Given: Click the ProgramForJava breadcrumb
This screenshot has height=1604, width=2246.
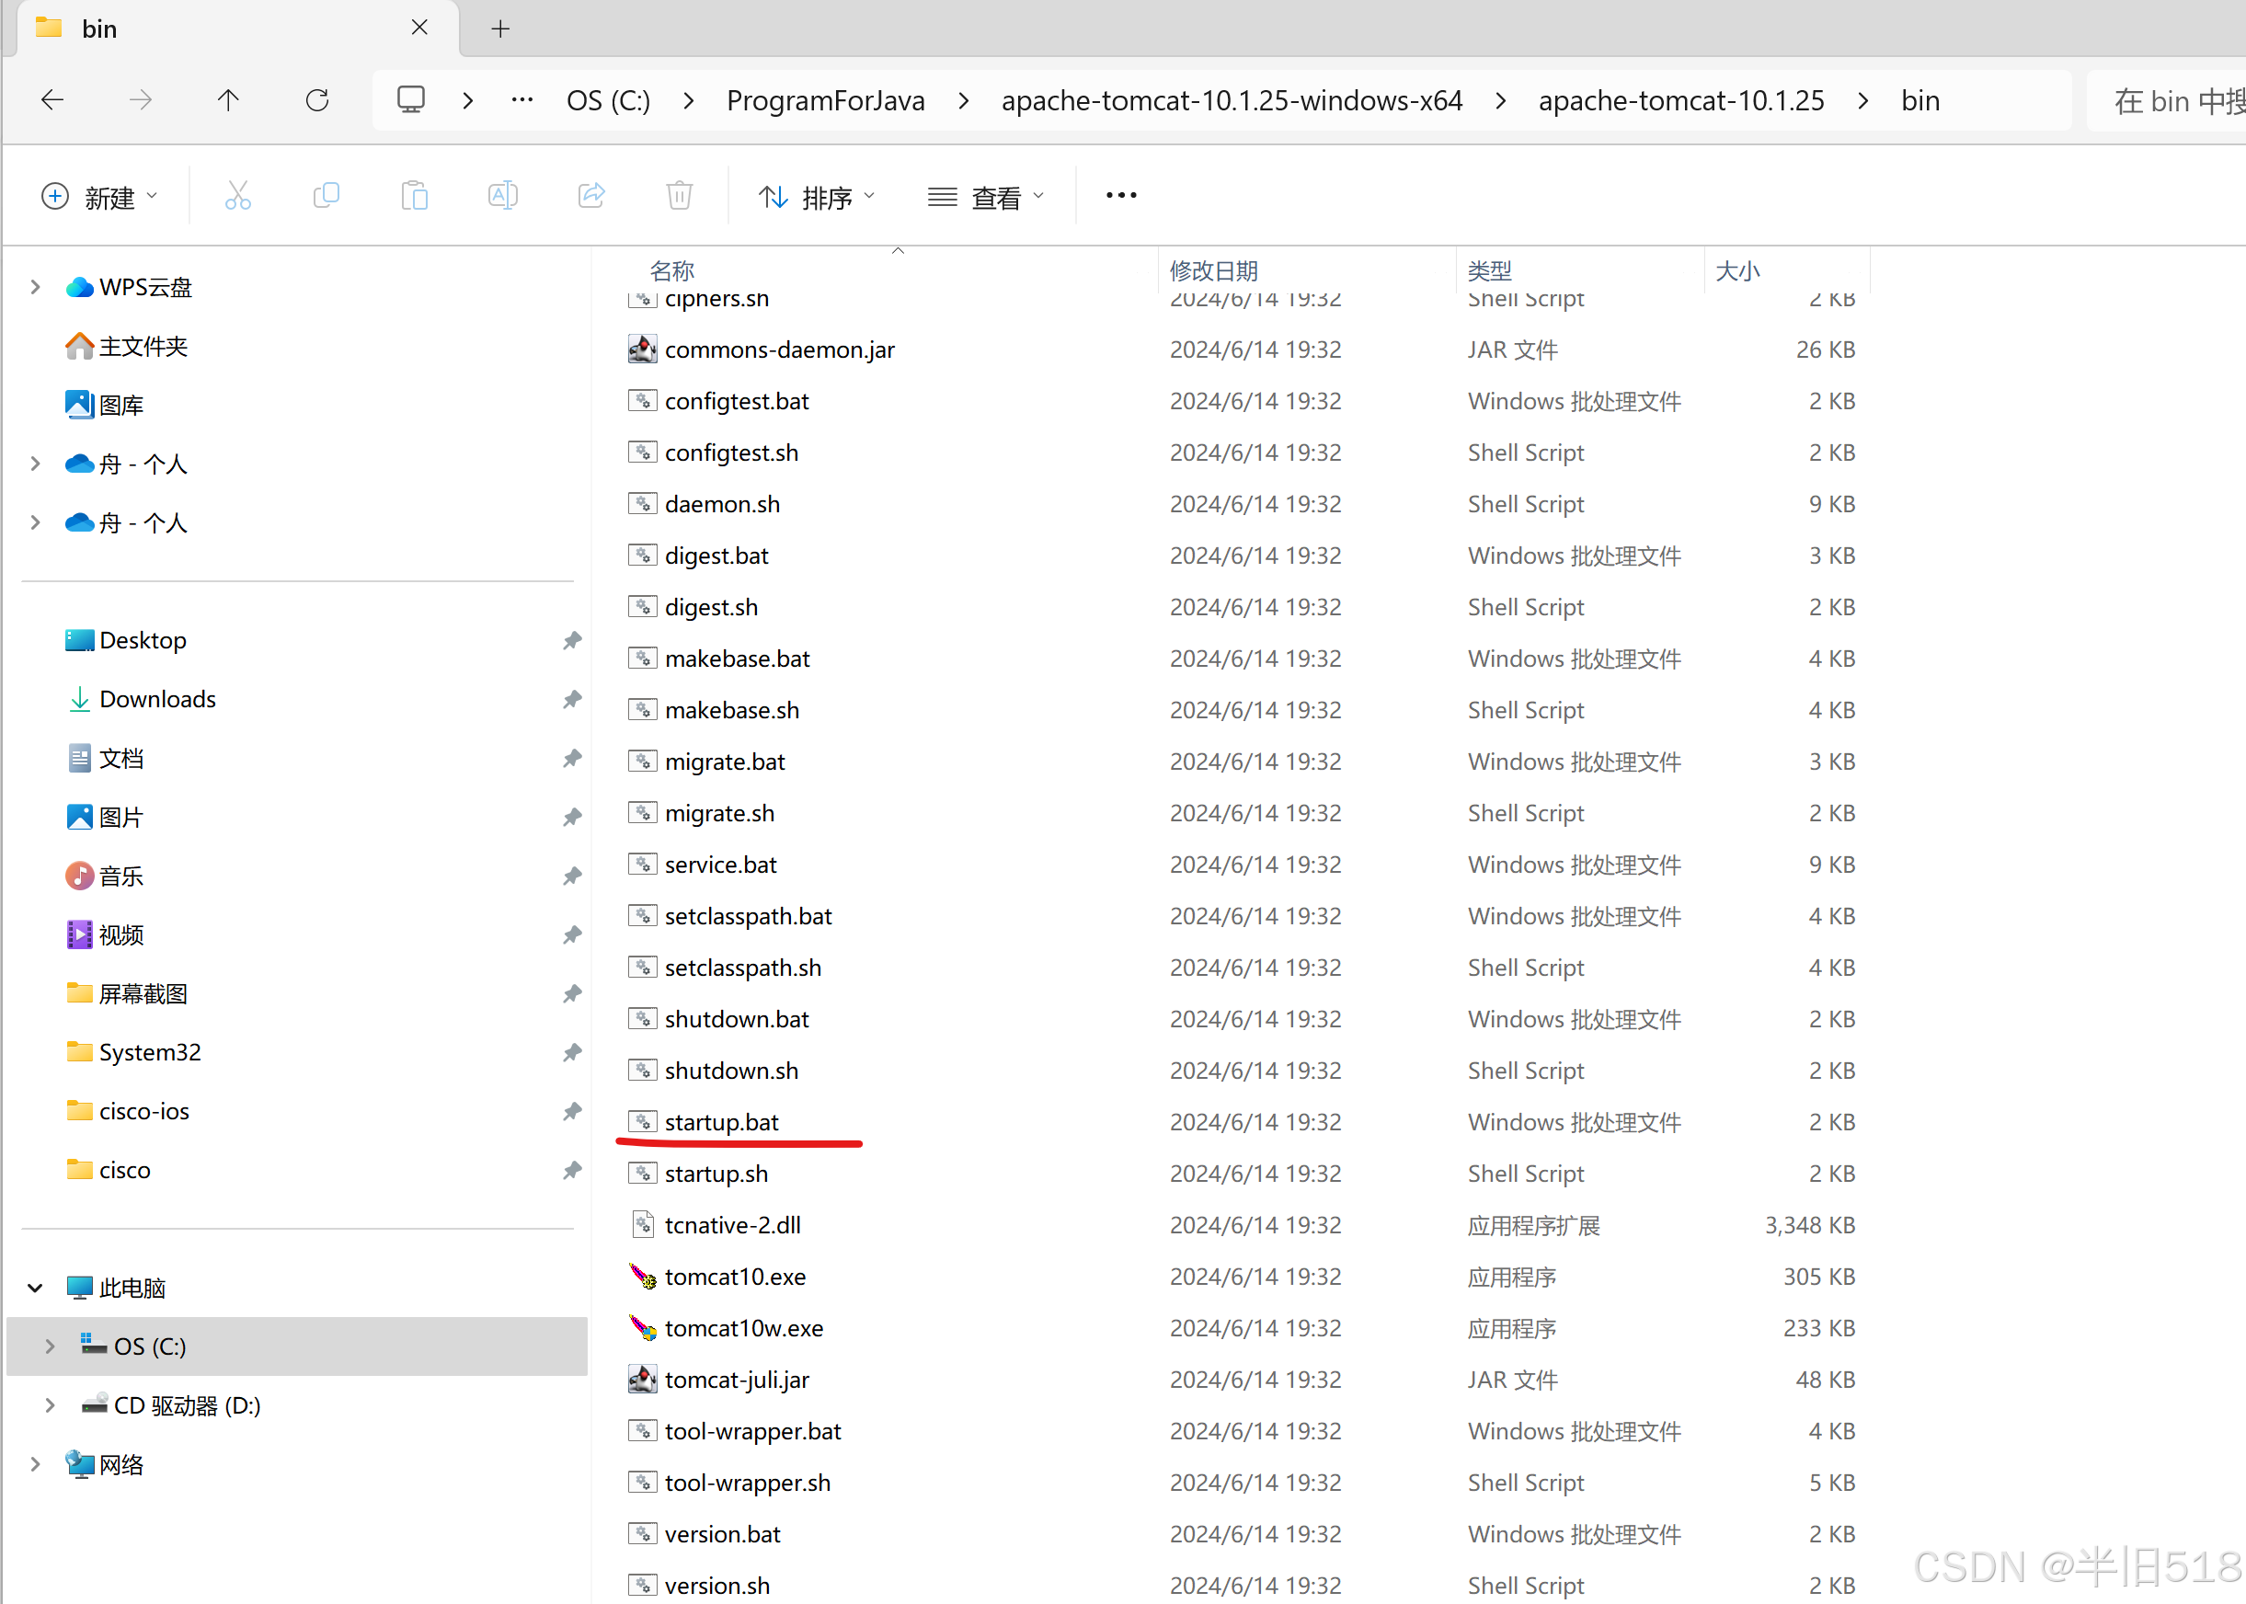Looking at the screenshot, I should [826, 99].
